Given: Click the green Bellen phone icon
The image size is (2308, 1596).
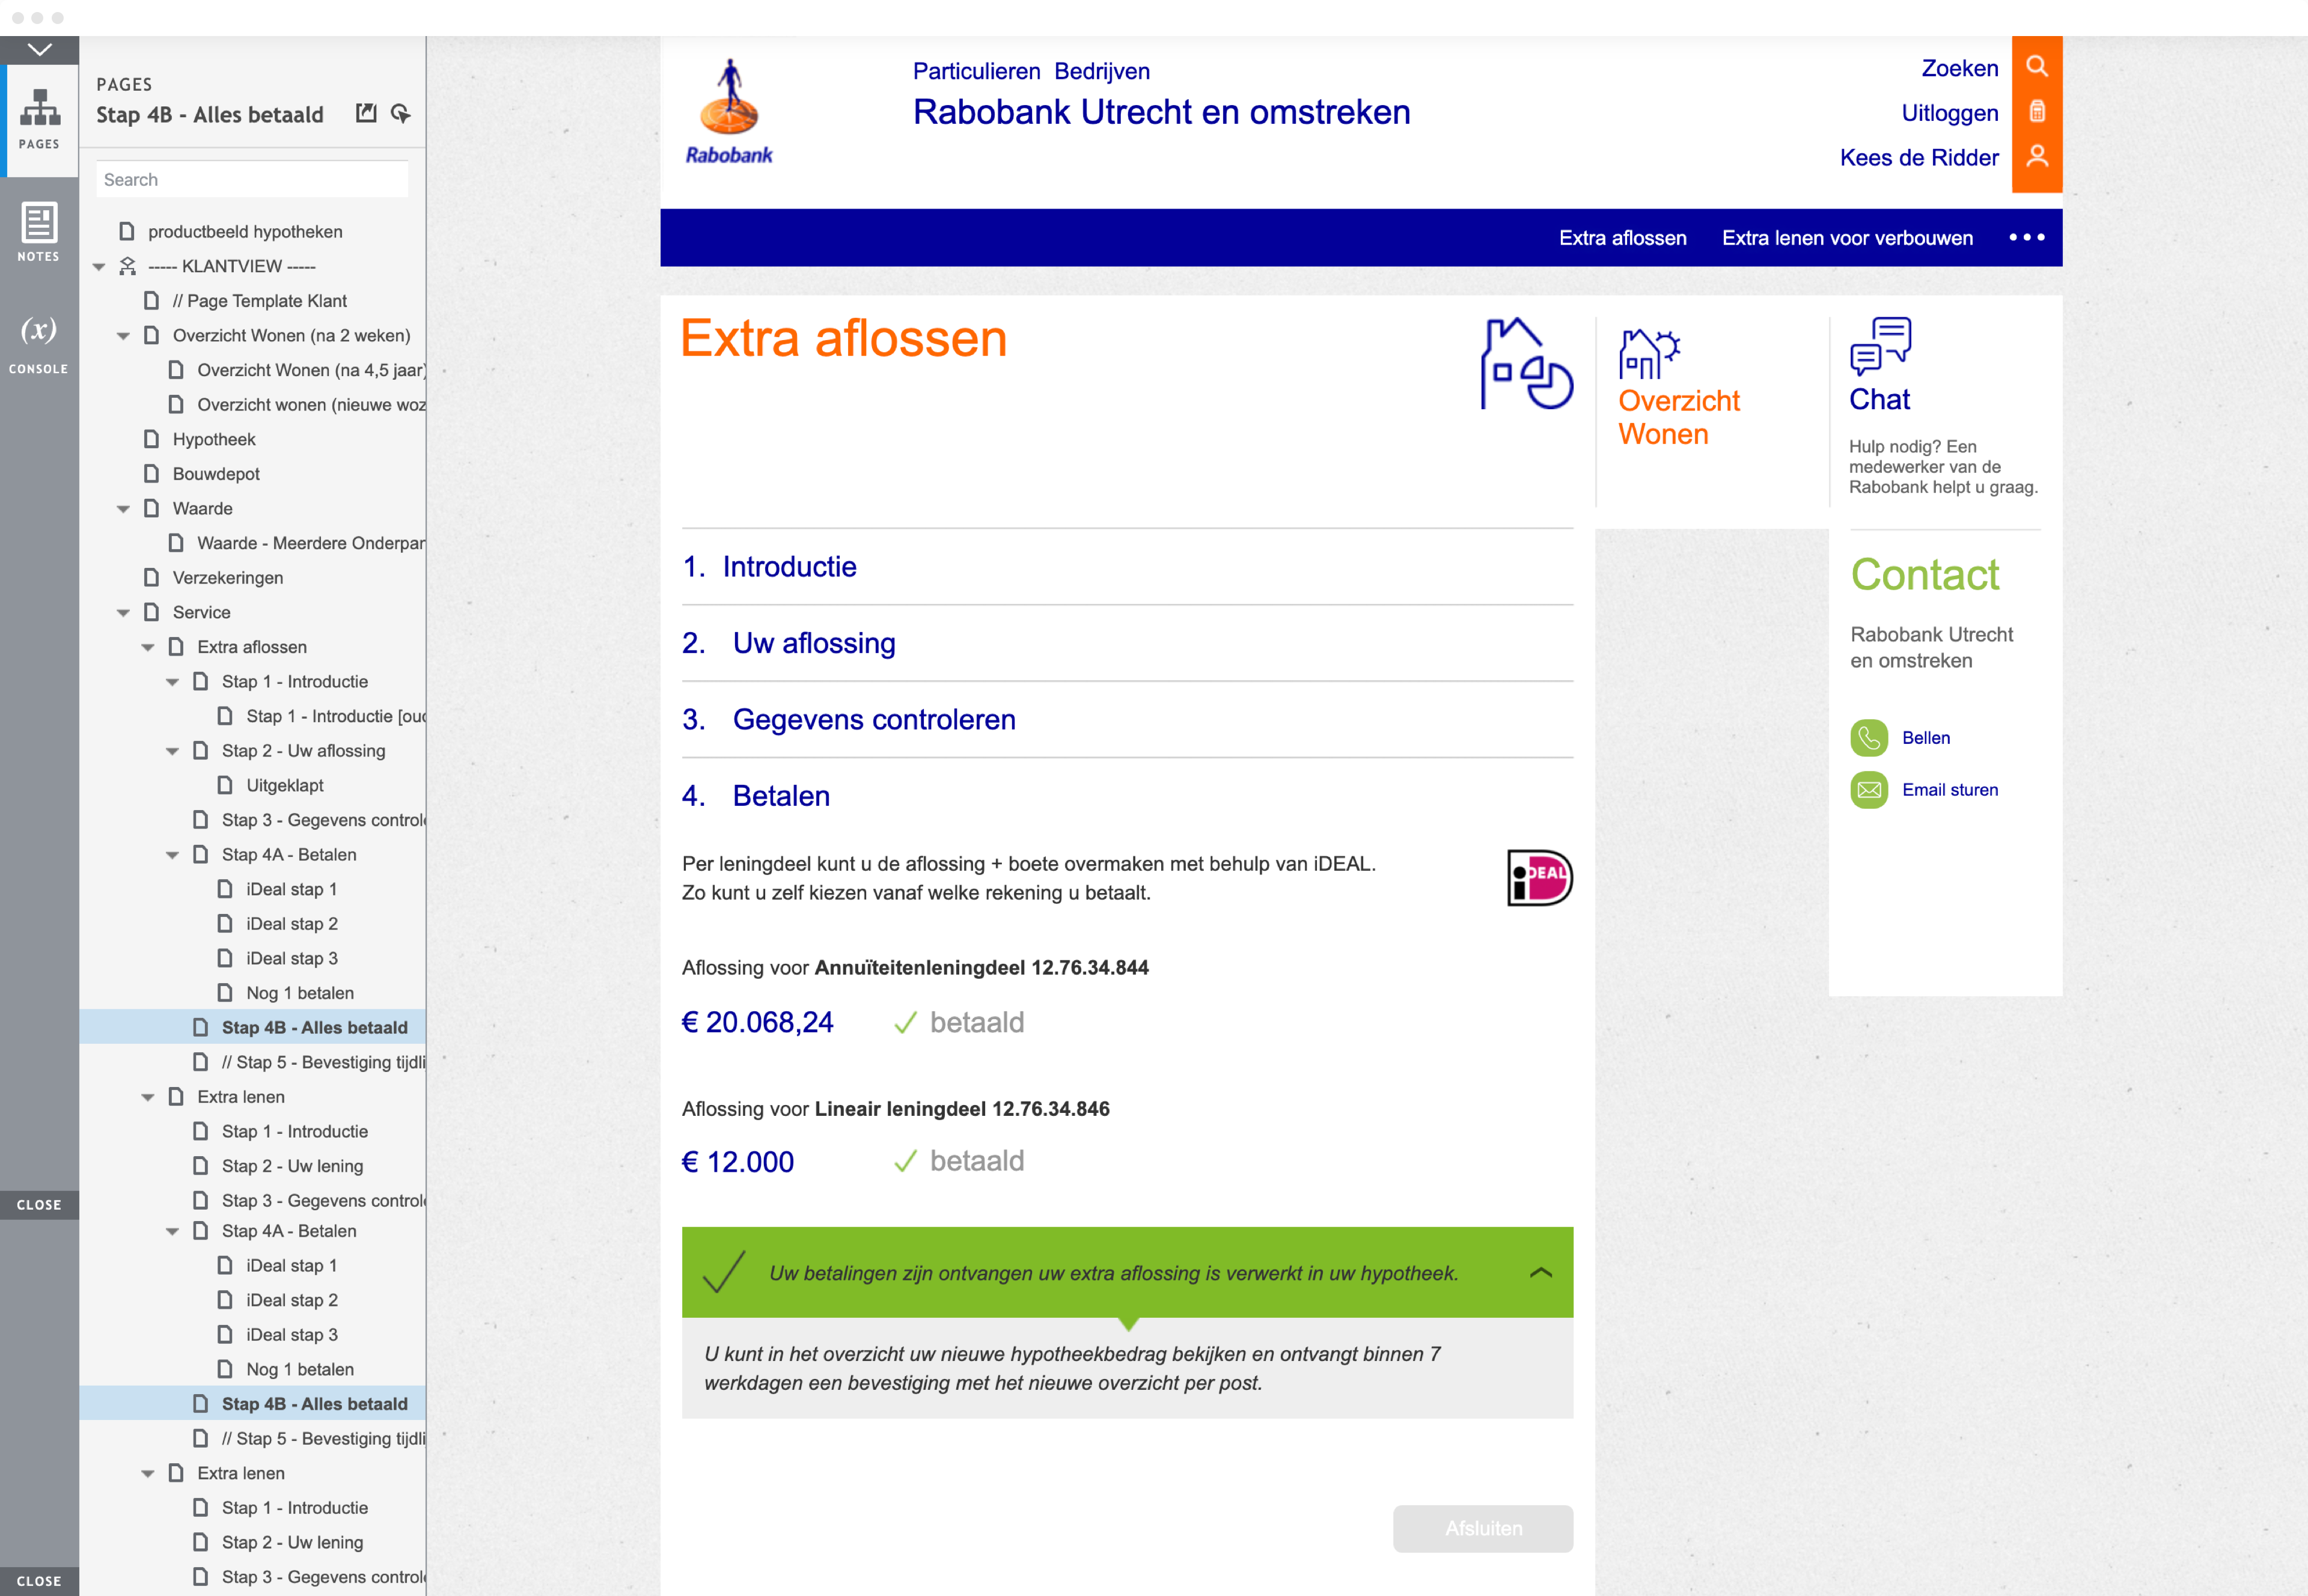Looking at the screenshot, I should 1868,738.
